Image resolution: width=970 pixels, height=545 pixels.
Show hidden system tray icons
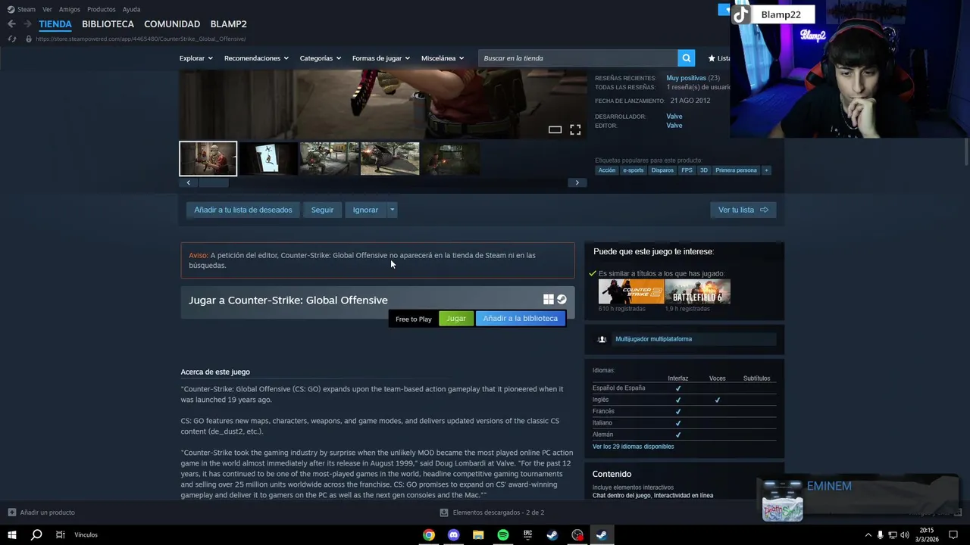868,535
